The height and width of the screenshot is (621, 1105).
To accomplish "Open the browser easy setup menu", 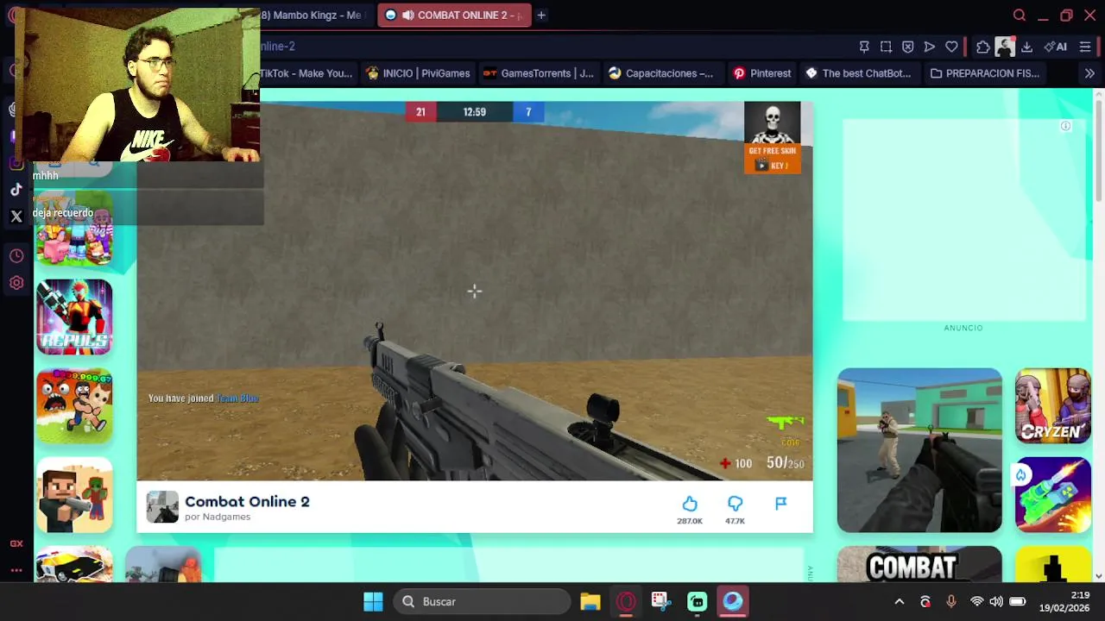I will click(1085, 47).
